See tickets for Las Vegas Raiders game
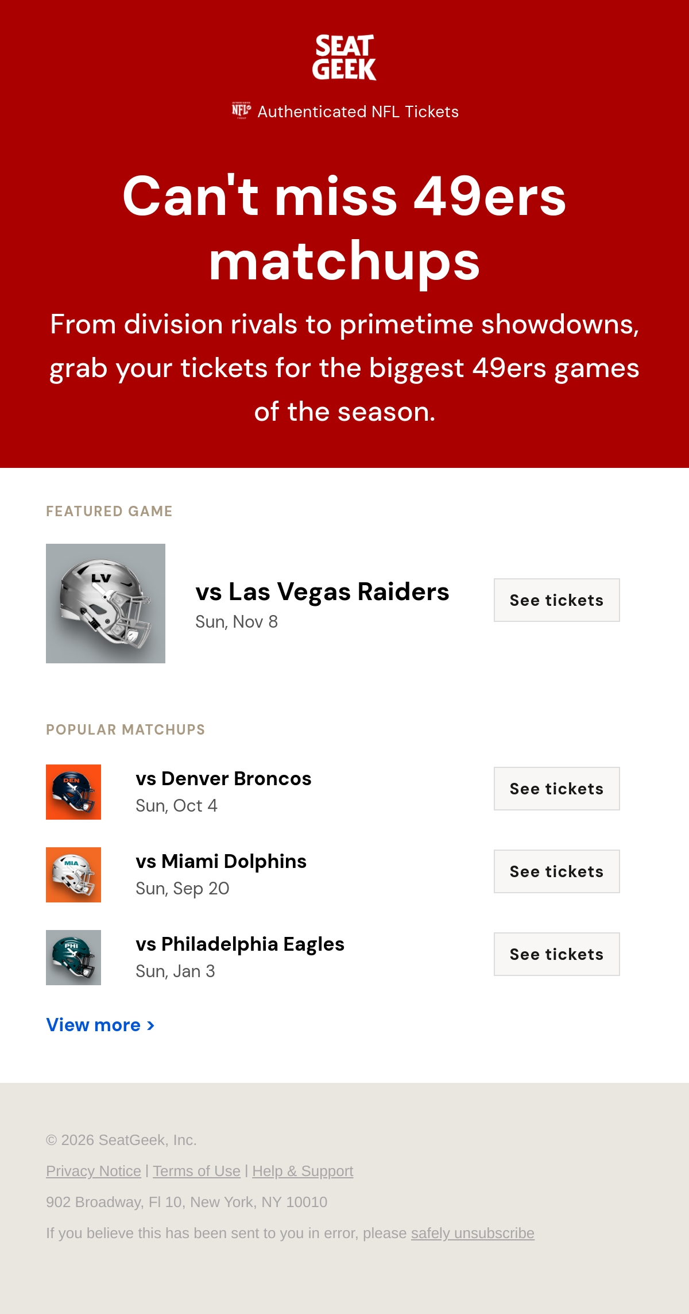Image resolution: width=689 pixels, height=1314 pixels. point(557,600)
